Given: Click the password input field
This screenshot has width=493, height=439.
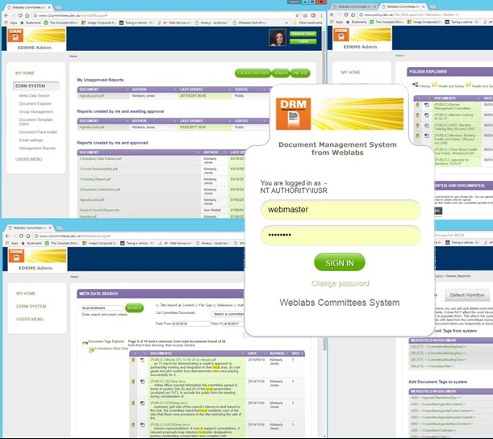Looking at the screenshot, I should (340, 235).
